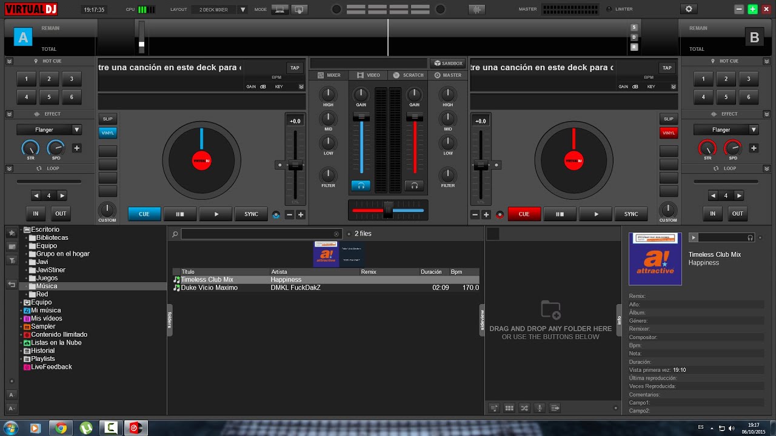Click the go-back arrow icon in browser sidebar
776x436 pixels.
11,284
